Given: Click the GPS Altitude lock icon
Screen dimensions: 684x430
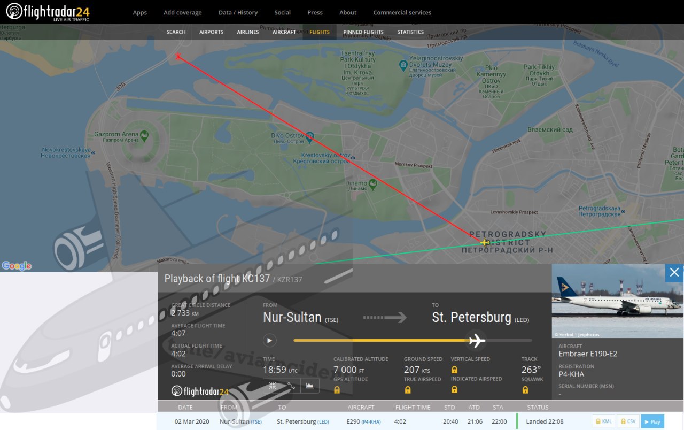Looking at the screenshot, I should pyautogui.click(x=337, y=390).
